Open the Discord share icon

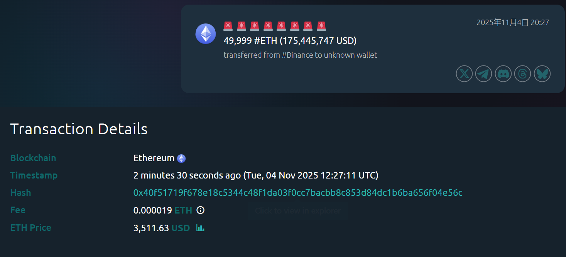coord(503,73)
